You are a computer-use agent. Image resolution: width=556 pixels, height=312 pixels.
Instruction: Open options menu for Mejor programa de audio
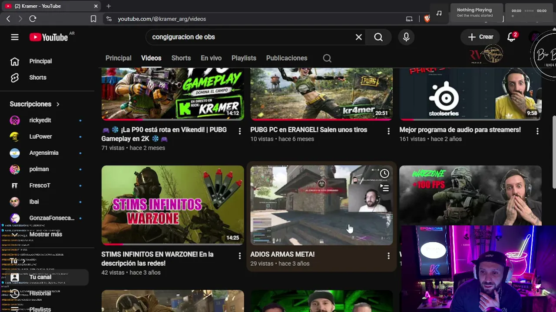(x=537, y=131)
